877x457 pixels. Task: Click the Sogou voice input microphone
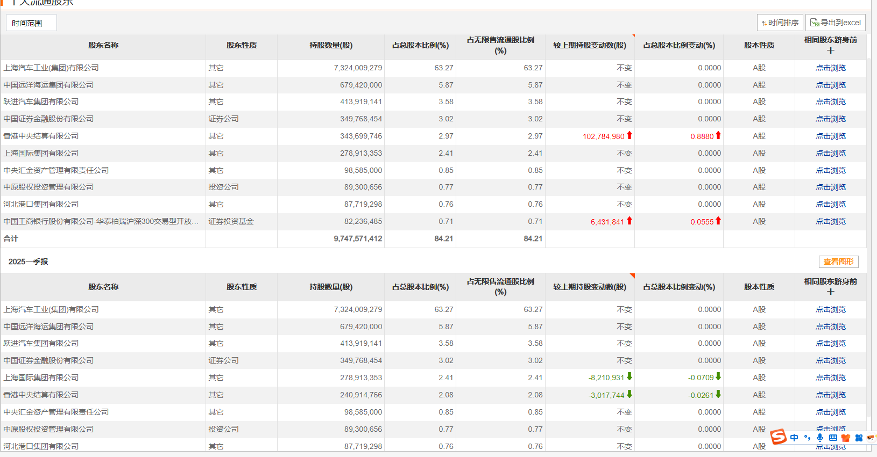point(820,438)
